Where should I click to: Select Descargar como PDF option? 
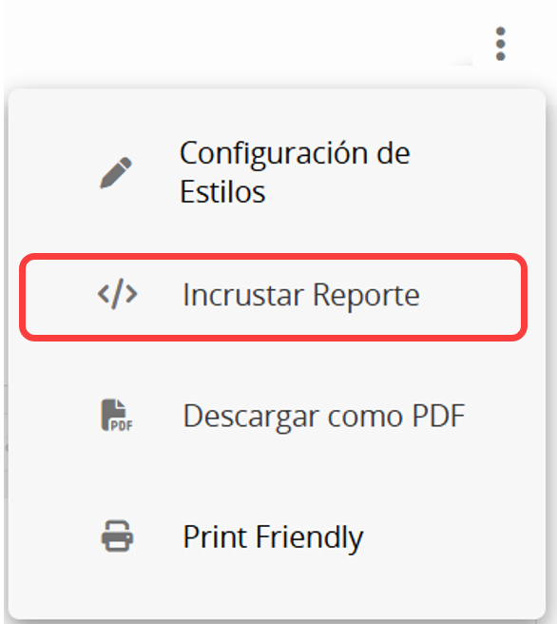pos(278,416)
